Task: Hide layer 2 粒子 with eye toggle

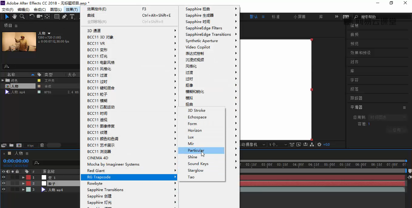Action: pos(4,183)
